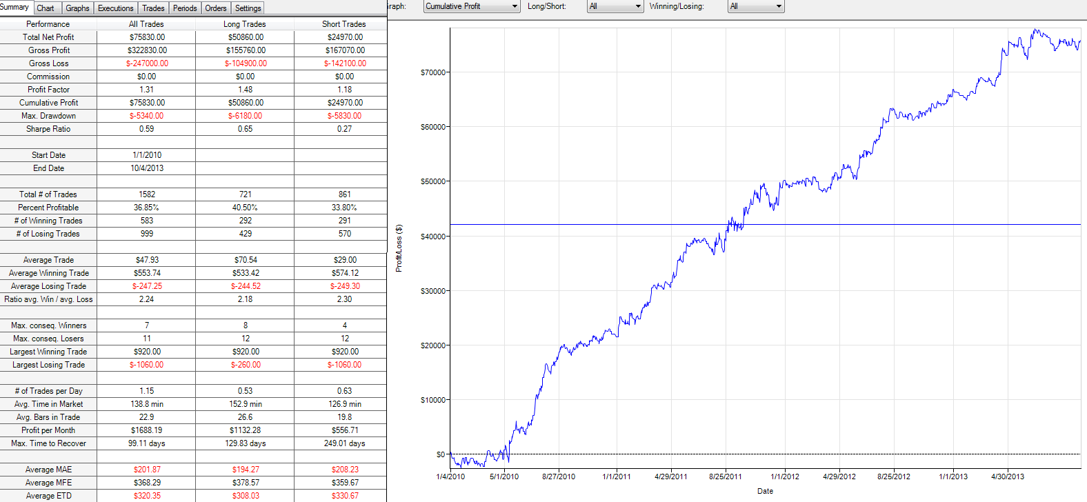This screenshot has height=502, width=1087.
Task: Click the Performance column header
Action: (48, 24)
